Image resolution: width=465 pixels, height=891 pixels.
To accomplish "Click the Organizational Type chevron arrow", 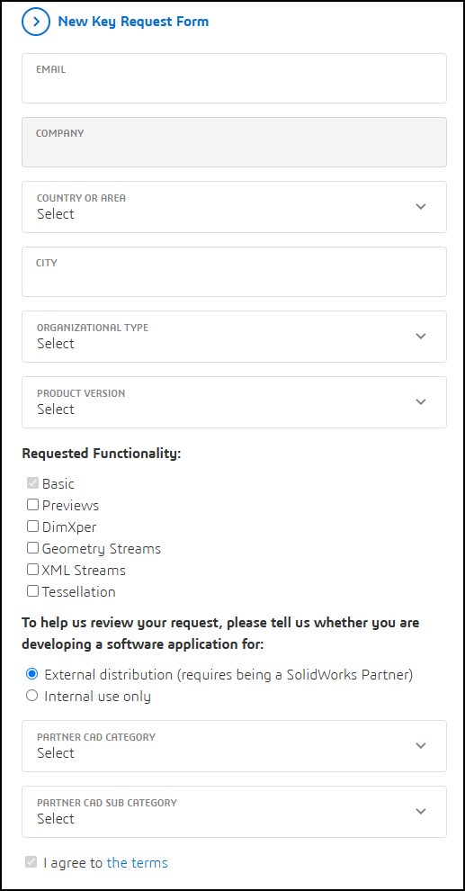I will click(x=421, y=337).
